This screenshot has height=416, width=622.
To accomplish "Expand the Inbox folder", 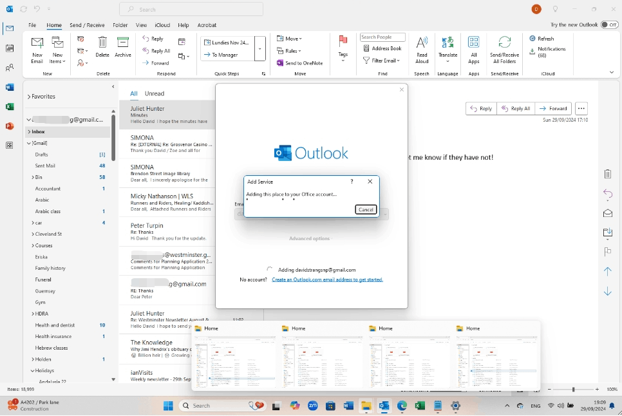I will point(29,131).
